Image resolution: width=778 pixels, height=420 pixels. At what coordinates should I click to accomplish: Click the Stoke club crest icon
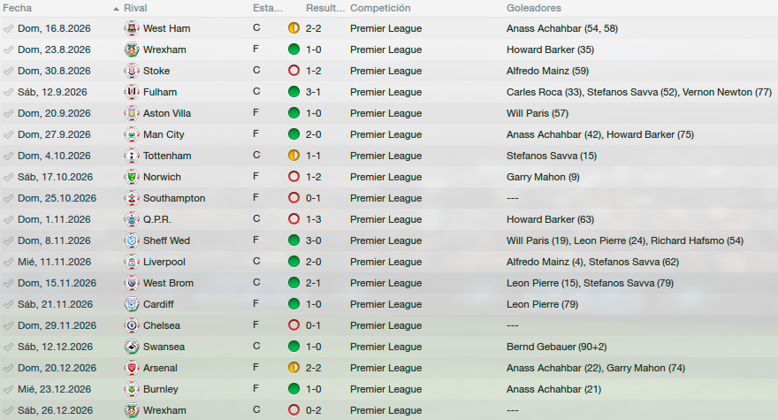tap(132, 71)
